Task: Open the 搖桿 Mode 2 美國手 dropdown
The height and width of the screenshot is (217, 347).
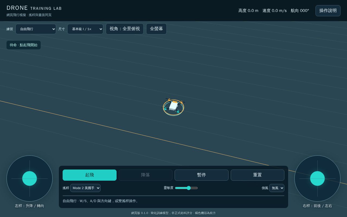Action: click(85, 188)
